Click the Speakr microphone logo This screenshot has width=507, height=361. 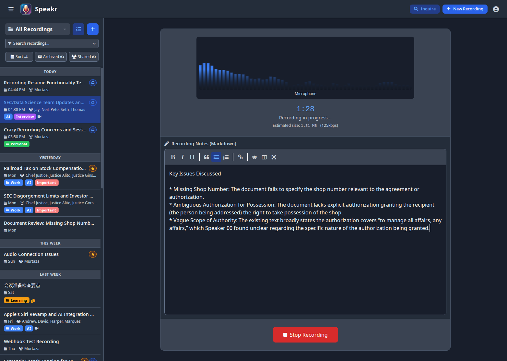click(26, 9)
